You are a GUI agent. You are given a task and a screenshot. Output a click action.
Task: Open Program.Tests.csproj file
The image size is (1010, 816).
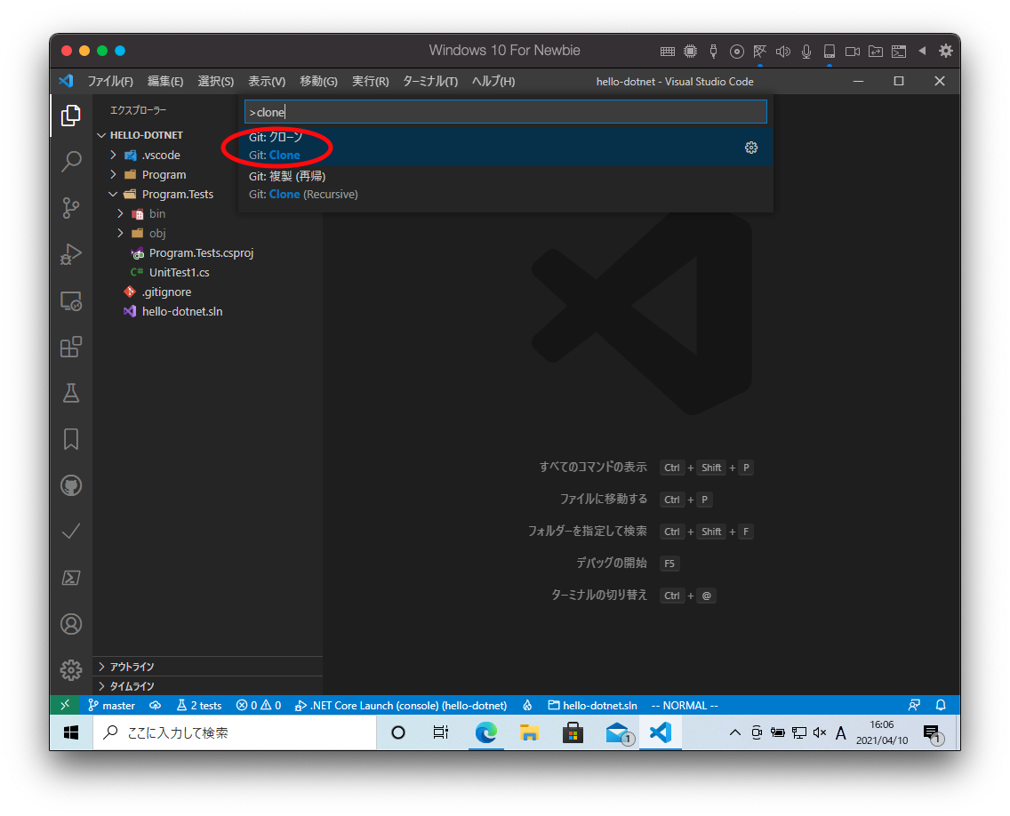201,252
